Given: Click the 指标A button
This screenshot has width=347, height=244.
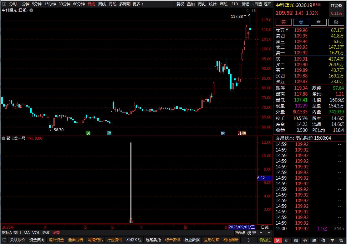Looking at the screenshot, I should coord(7,233).
